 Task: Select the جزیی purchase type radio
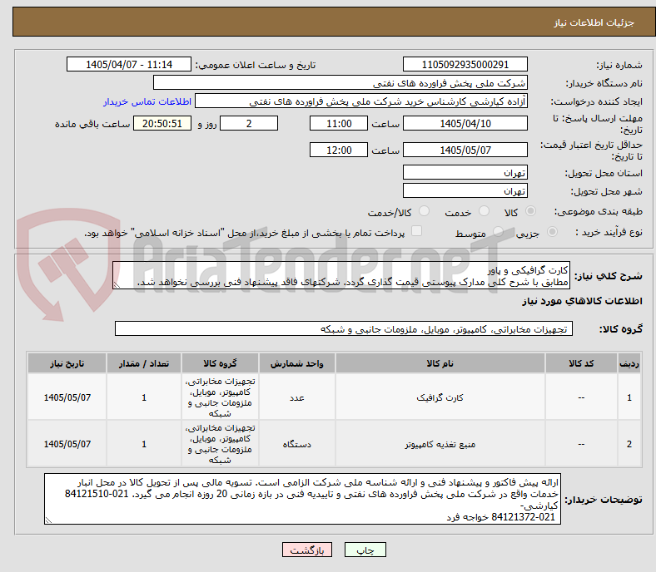pyautogui.click(x=552, y=232)
